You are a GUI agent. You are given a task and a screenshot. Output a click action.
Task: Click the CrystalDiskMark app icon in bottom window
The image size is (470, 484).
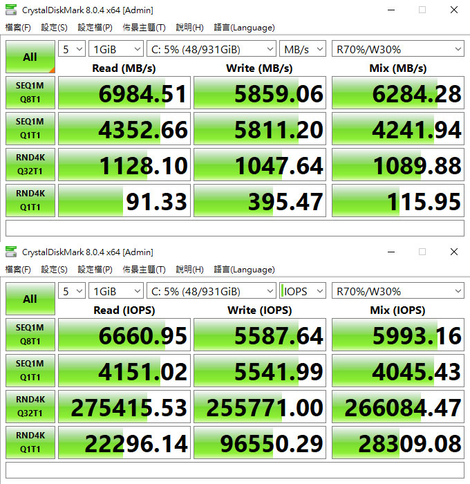11,252
